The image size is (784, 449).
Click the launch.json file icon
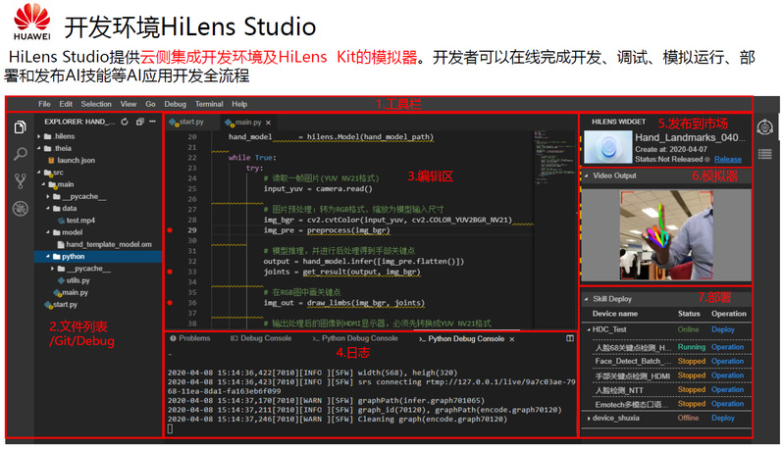pyautogui.click(x=51, y=161)
